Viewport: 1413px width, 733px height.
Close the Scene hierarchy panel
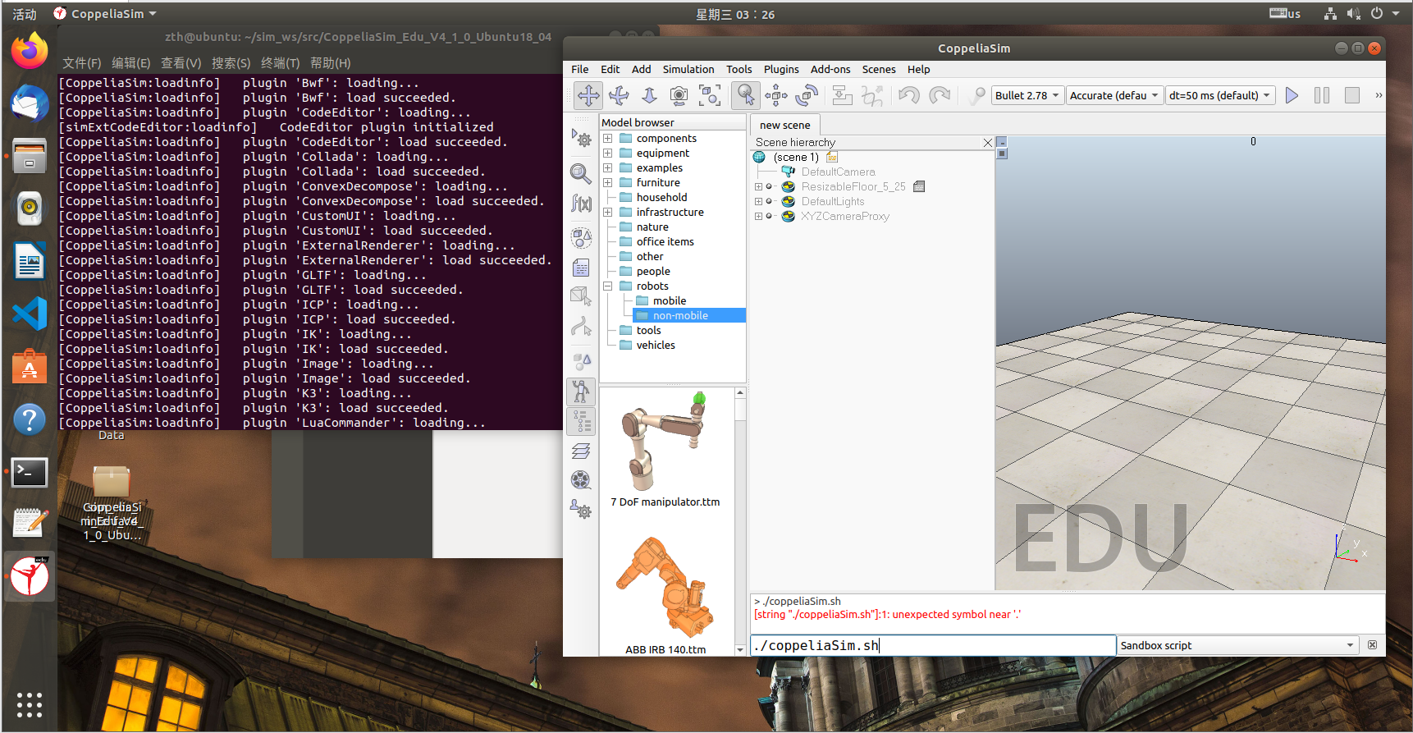click(x=988, y=143)
